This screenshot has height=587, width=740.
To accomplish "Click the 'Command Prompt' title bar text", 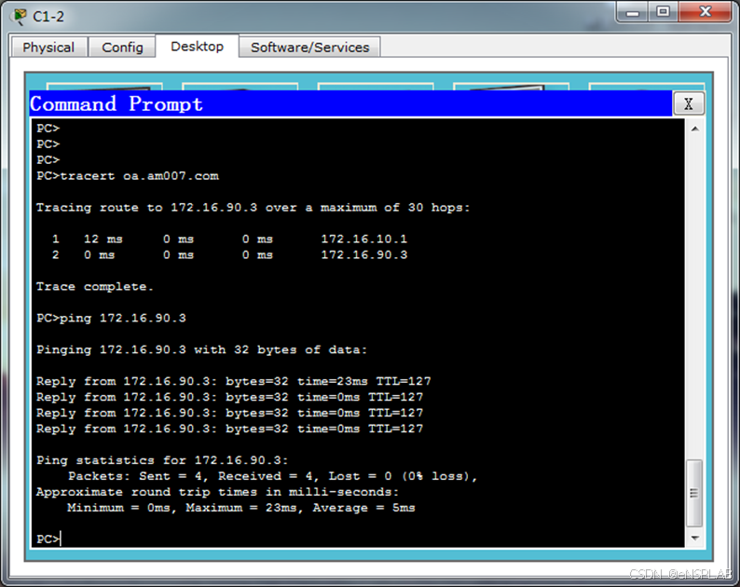I will click(x=116, y=103).
